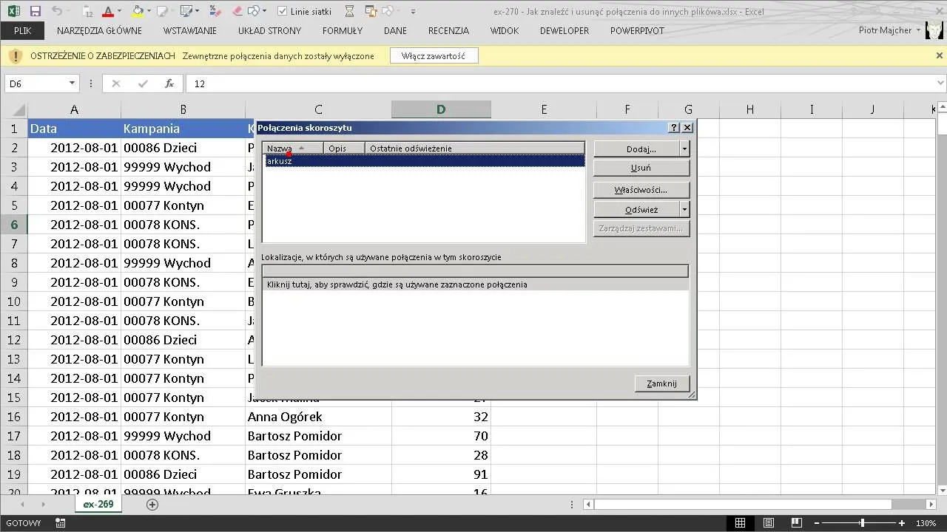Switch to Page Break Preview icon
The image size is (947, 532).
pos(797,523)
